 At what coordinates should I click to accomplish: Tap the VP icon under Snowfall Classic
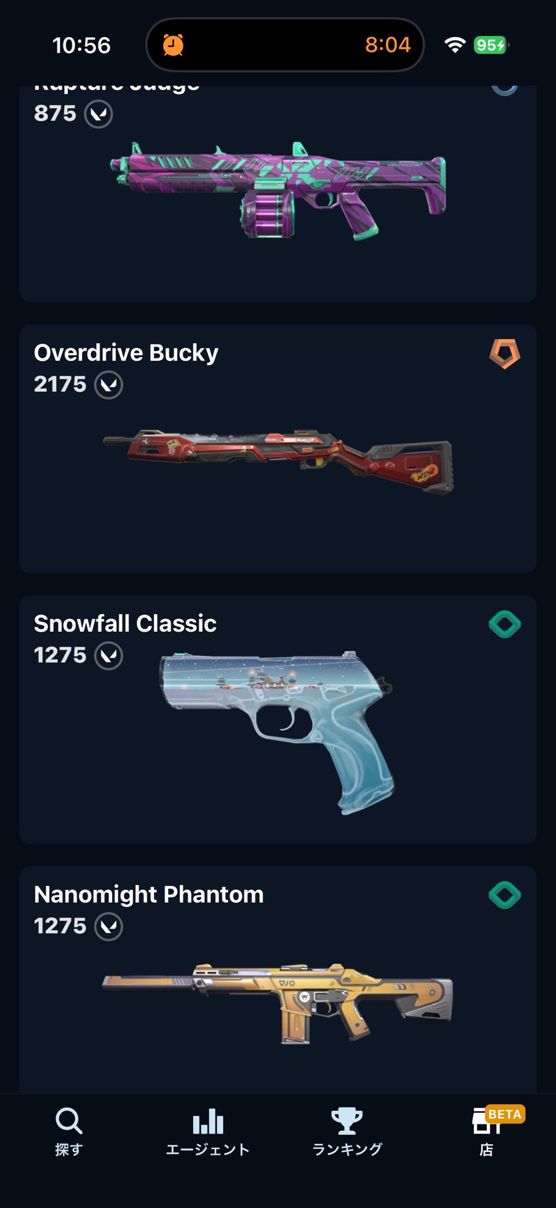pos(109,655)
